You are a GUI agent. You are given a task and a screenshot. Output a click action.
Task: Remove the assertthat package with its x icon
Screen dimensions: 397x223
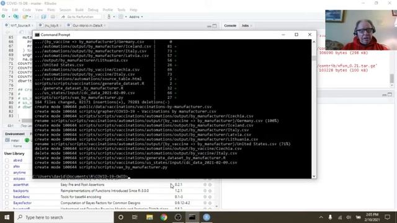210,185
